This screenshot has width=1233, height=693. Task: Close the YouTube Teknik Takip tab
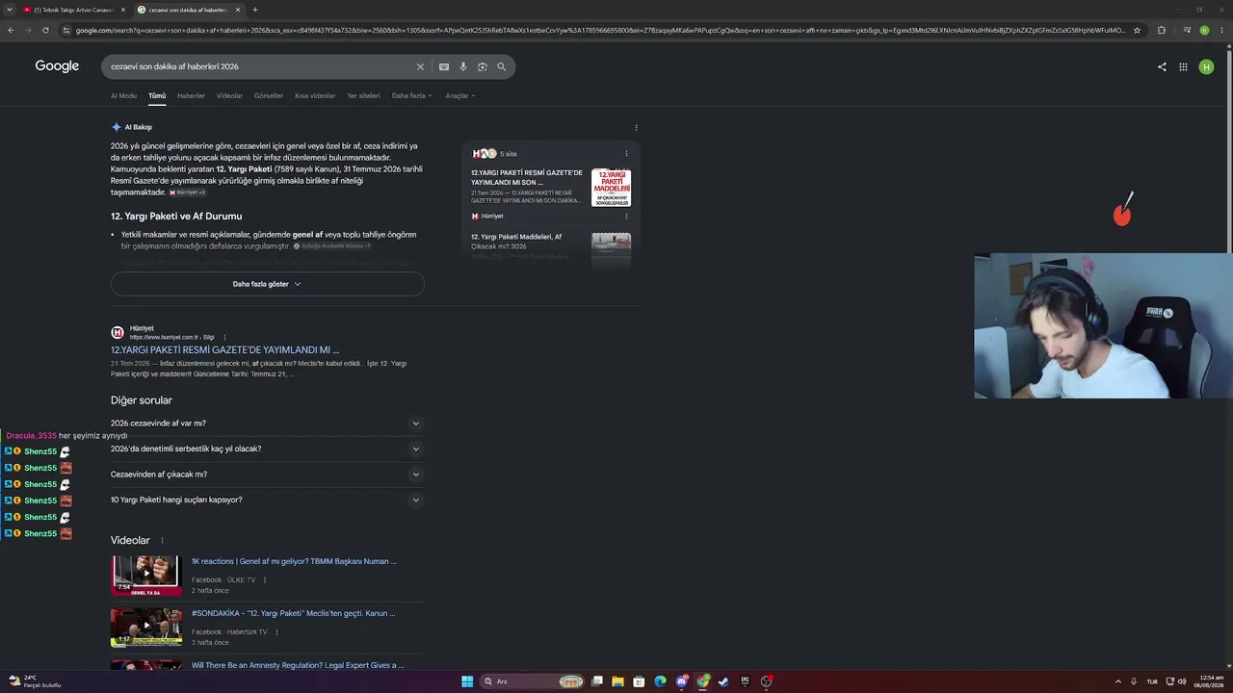pos(121,10)
